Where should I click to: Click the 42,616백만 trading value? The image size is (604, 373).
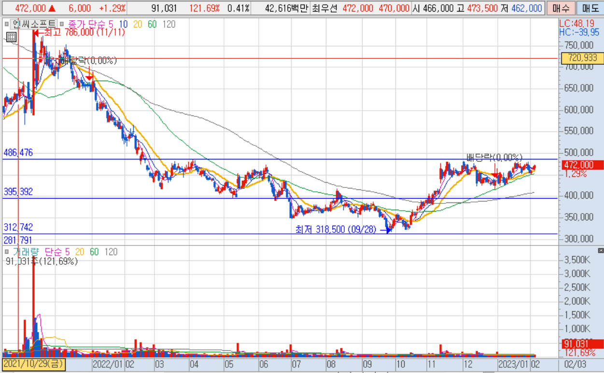286,9
